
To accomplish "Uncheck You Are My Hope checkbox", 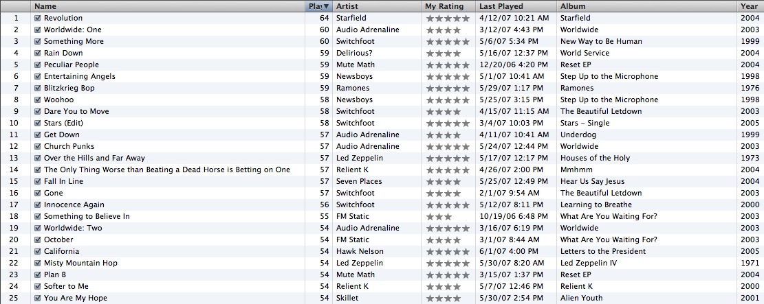I will pyautogui.click(x=38, y=298).
